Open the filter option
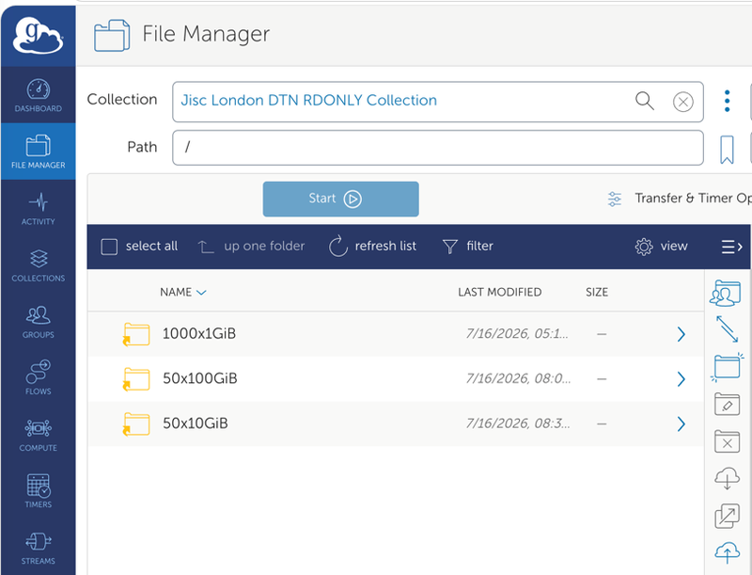This screenshot has width=752, height=575. 467,247
